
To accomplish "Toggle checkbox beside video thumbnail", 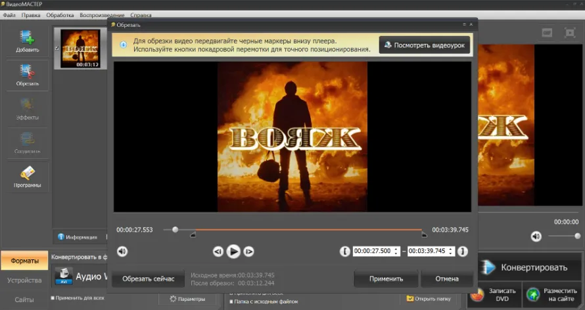I will [x=57, y=49].
